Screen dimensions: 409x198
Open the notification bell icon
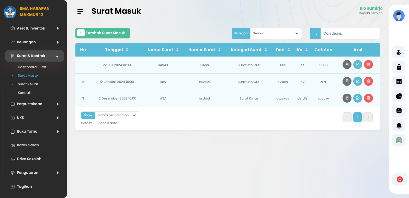click(x=399, y=125)
